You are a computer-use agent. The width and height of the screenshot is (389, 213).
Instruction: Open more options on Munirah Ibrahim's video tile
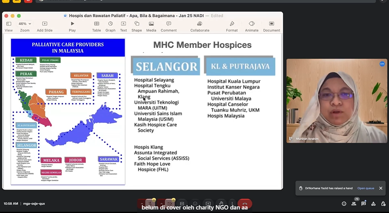point(382,64)
